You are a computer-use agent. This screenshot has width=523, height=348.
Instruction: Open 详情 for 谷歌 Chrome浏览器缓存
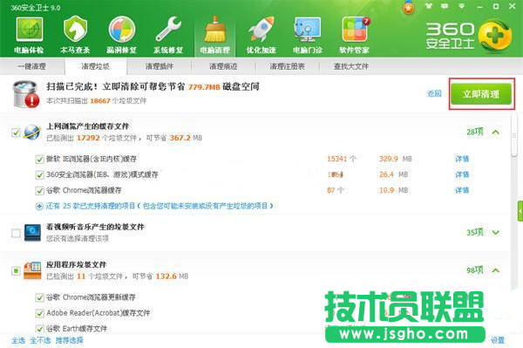click(462, 190)
